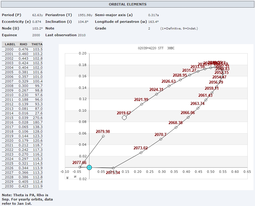255x206 pixels.
Task: Click the THETA column header
Action: pos(37,44)
